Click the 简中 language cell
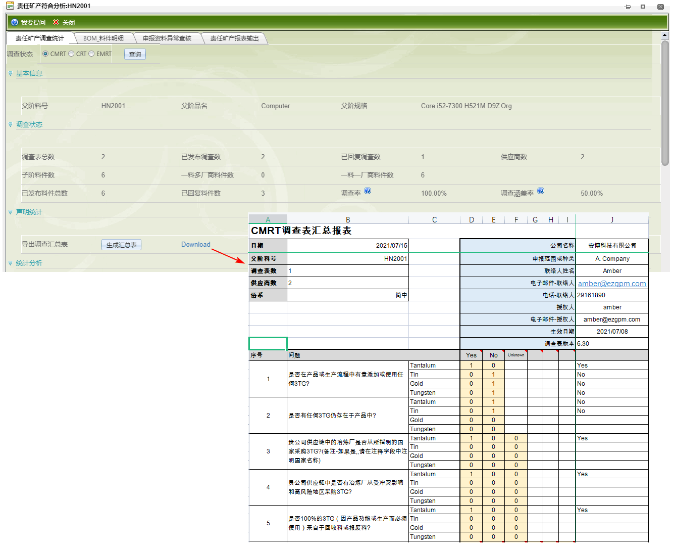This screenshot has height=547, width=673. pyautogui.click(x=348, y=295)
